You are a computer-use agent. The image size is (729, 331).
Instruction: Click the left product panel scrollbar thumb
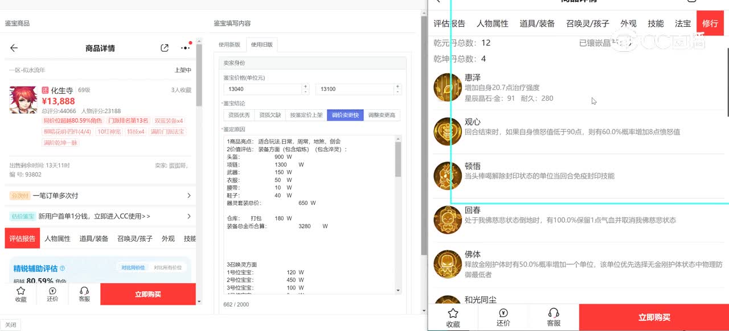click(199, 76)
